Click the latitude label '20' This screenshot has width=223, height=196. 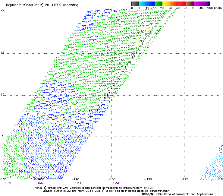[2, 10]
